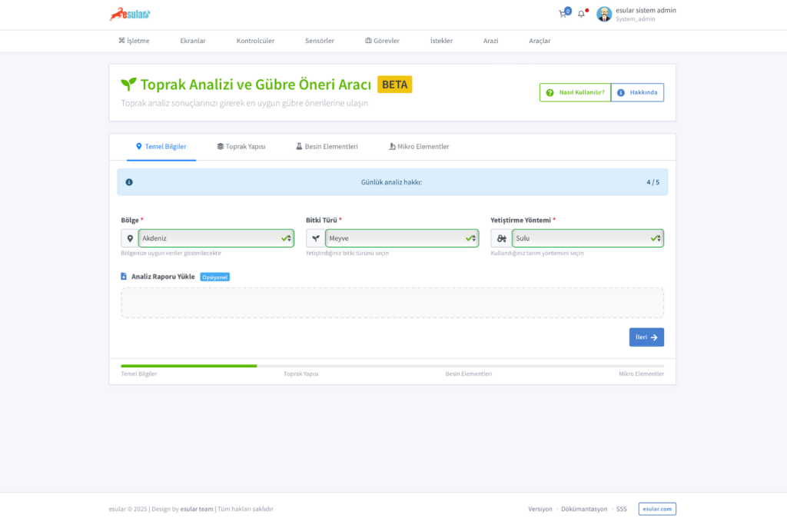787x525 pixels.
Task: Open the Bitki Türü dropdown showing Meyve
Action: [x=401, y=238]
